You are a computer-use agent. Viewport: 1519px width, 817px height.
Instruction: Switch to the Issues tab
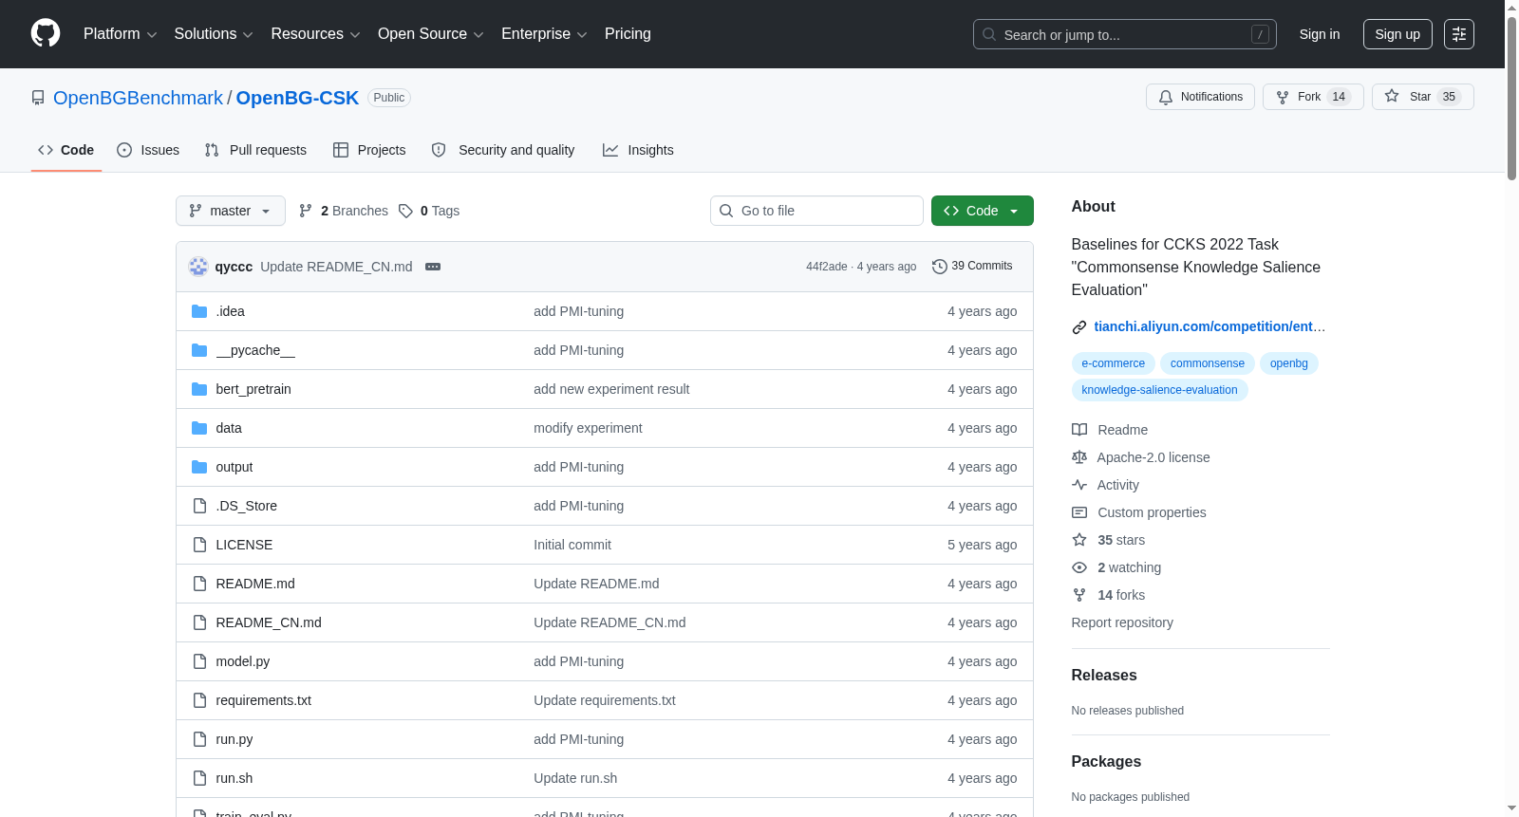pos(148,150)
